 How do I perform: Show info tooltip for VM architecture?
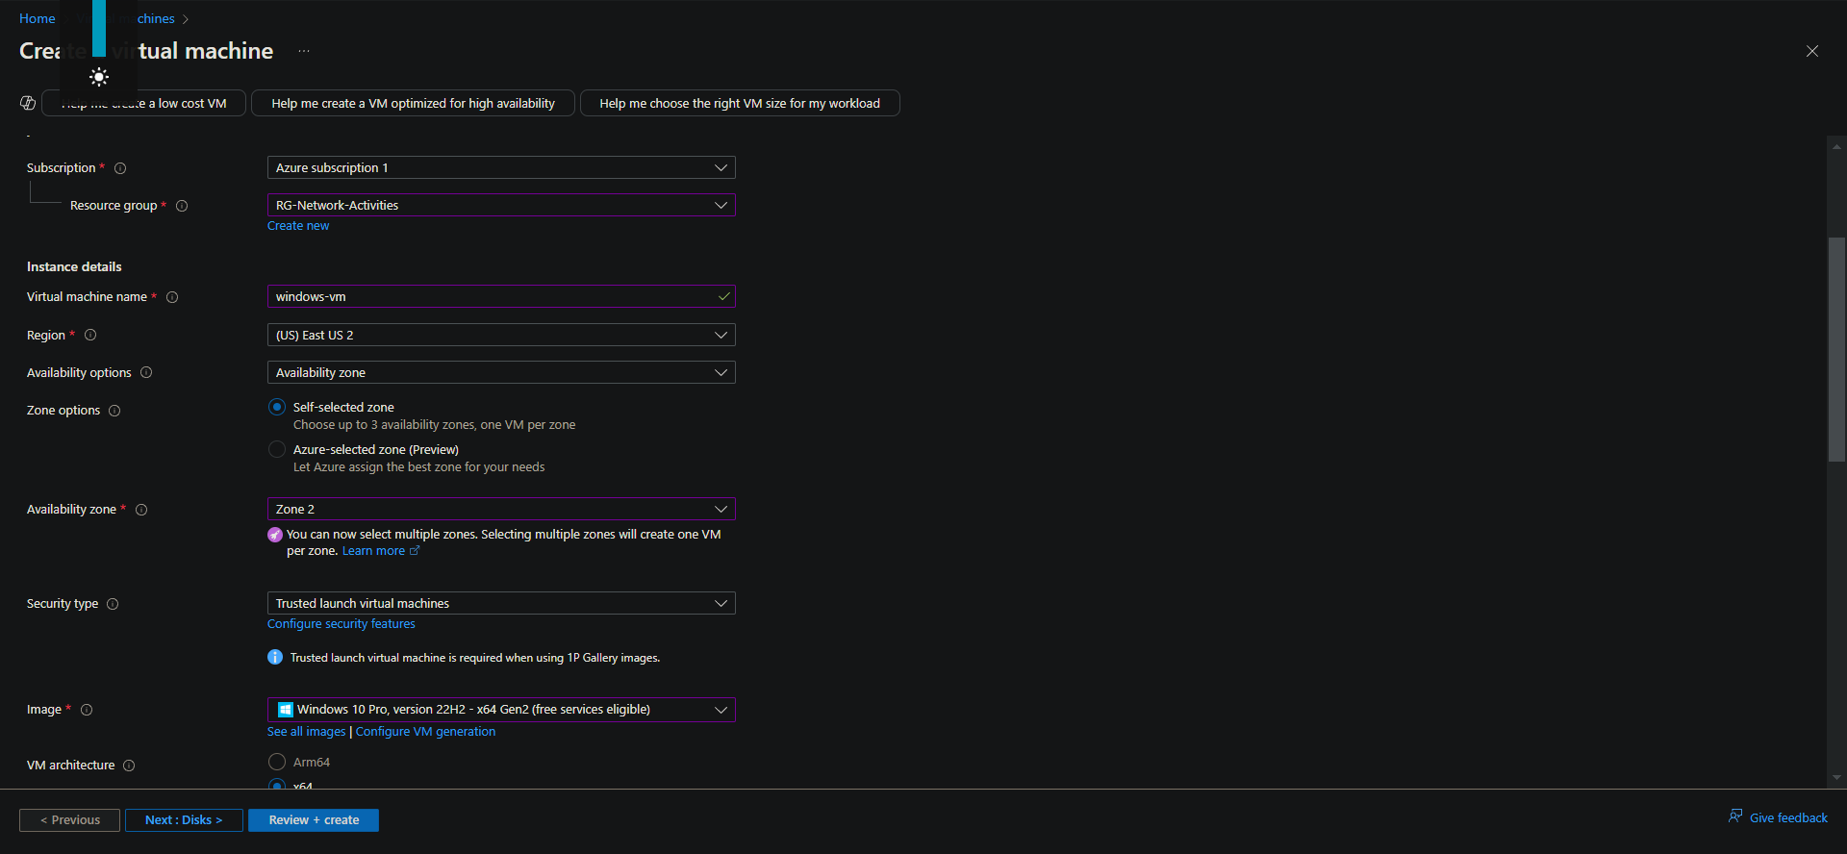[x=129, y=766]
